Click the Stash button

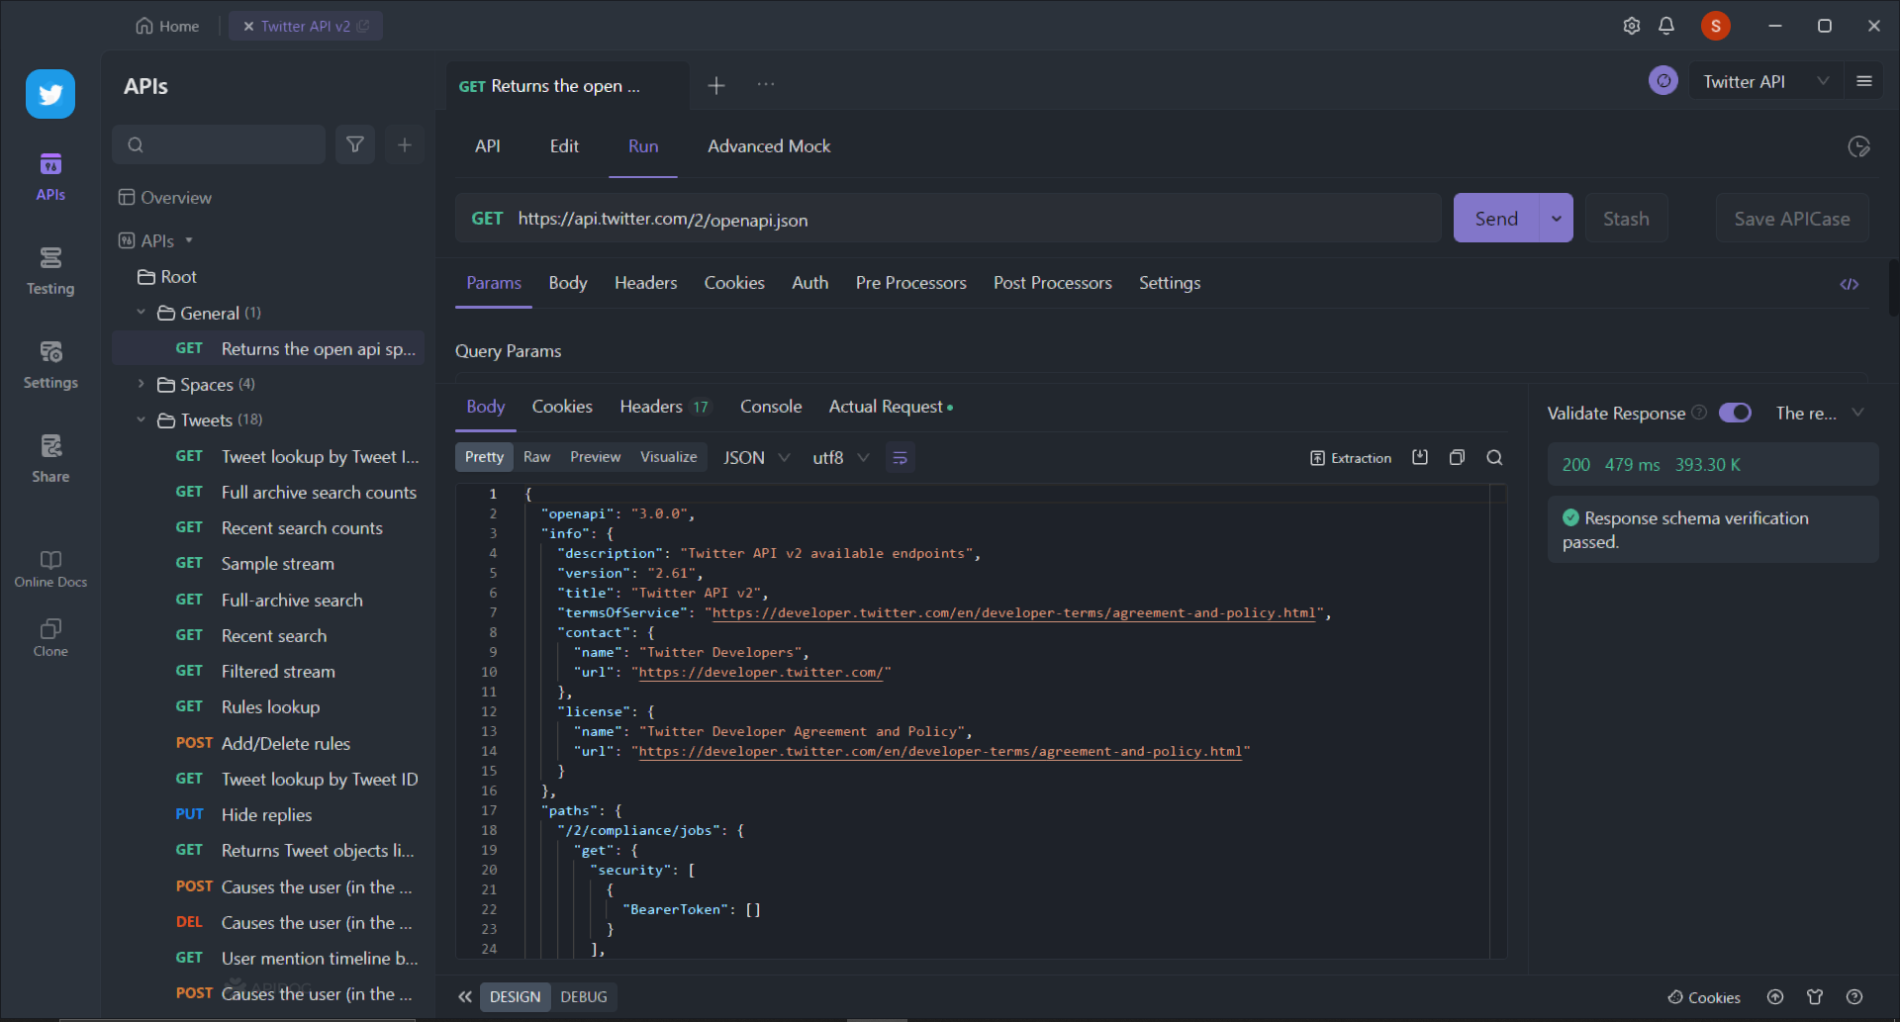(x=1626, y=219)
